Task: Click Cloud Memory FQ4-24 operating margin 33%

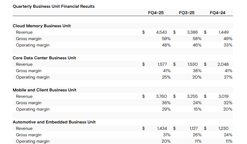Action: pos(228,45)
